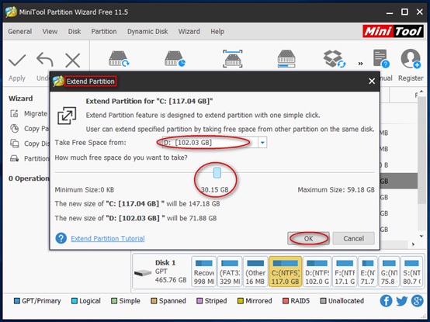Click the bracketed disk toolbar icon
Viewport: 430px width, 322px height.
233,59
